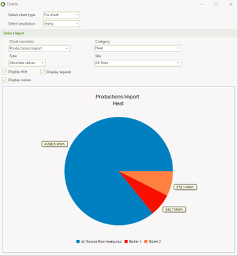The image size is (238, 256).
Task: Click the 340.7 MWh value label
Action: click(174, 210)
